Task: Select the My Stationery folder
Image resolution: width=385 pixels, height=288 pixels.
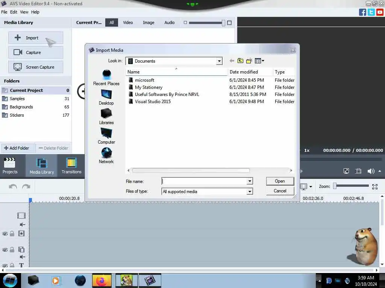Action: pyautogui.click(x=149, y=87)
